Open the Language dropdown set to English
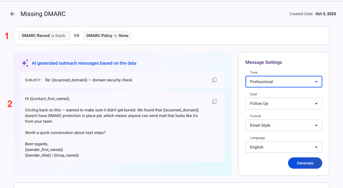Image resolution: width=343 pixels, height=188 pixels. point(284,147)
